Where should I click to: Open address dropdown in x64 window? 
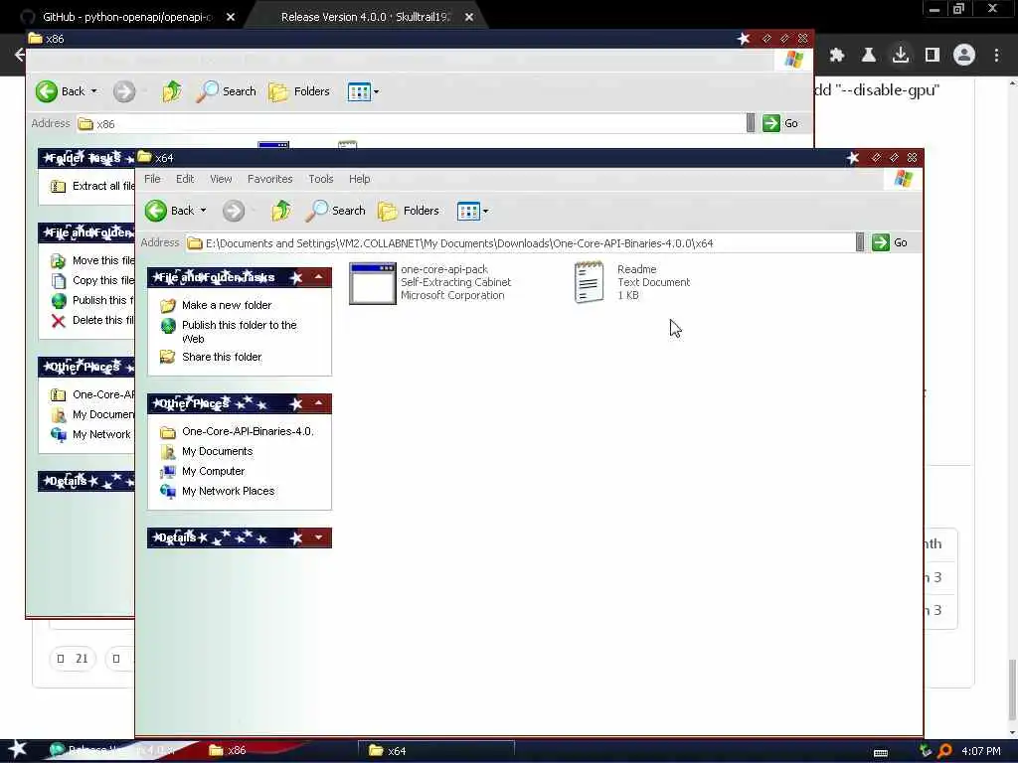point(860,242)
